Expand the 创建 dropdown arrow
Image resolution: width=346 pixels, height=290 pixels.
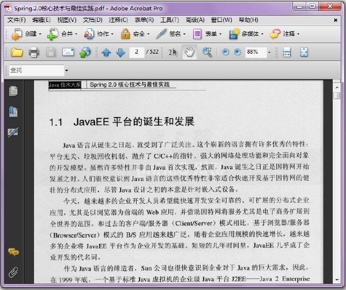point(40,34)
